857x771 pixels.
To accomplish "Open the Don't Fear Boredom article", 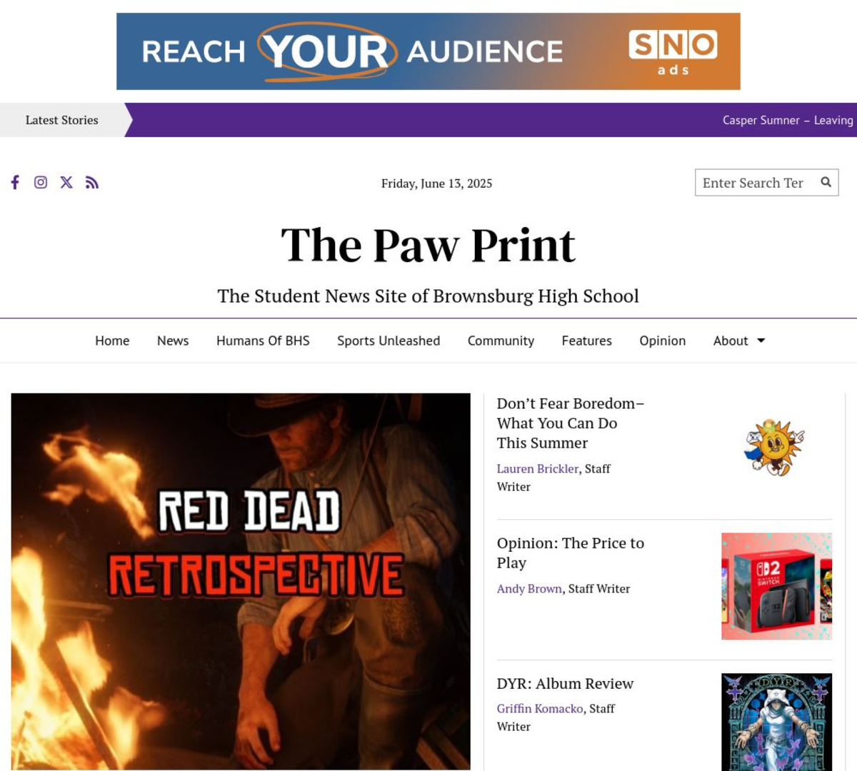I will (x=571, y=423).
